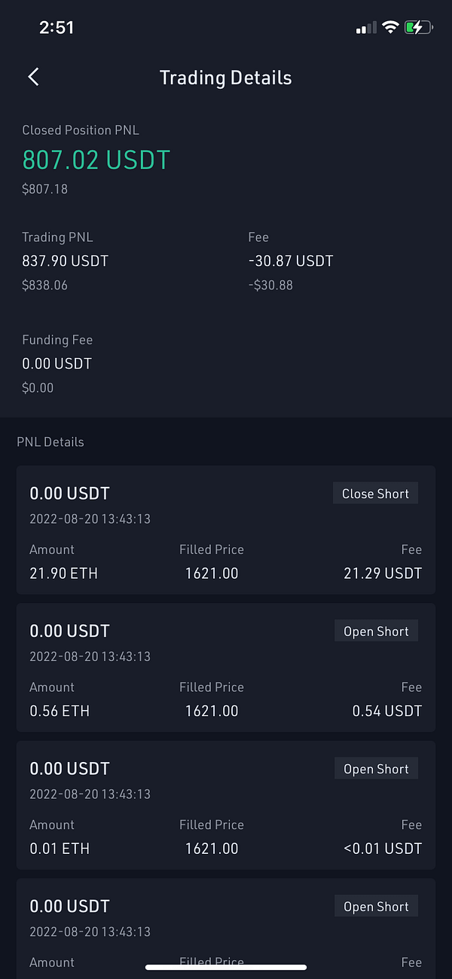This screenshot has width=452, height=979.
Task: Tap the 21.29 USDT fee amount
Action: tap(383, 573)
